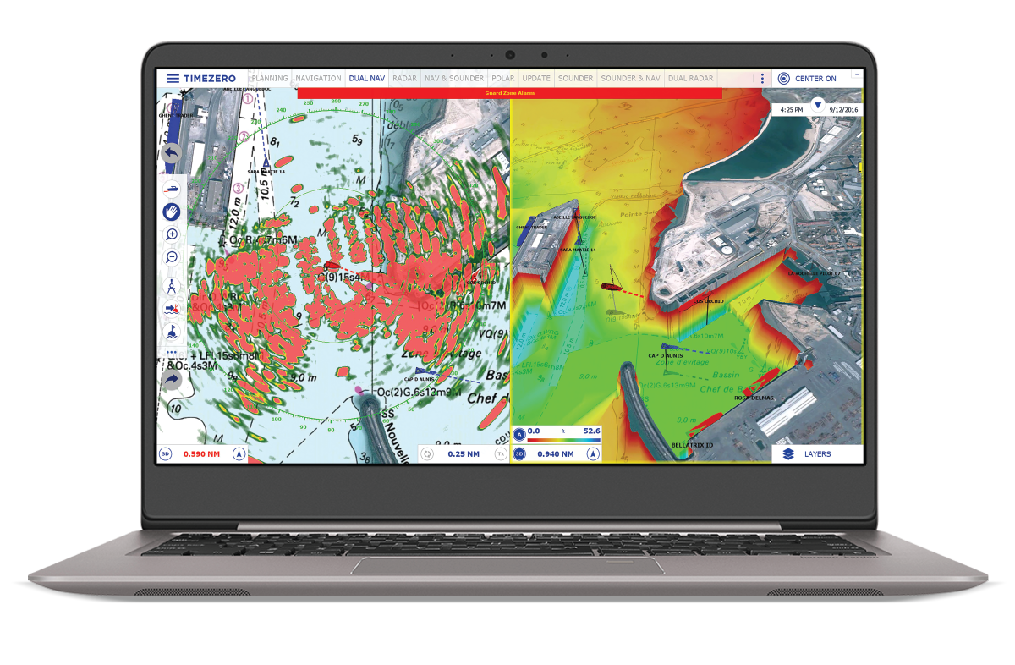Image resolution: width=1015 pixels, height=665 pixels.
Task: Switch to the SOUNDER tab
Action: 576,78
